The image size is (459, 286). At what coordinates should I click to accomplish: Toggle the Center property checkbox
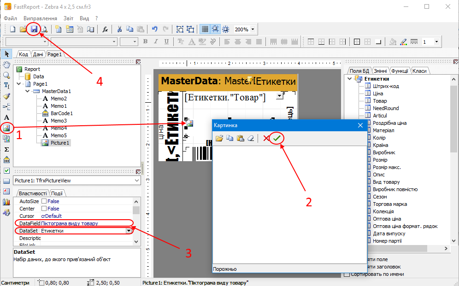tap(44, 209)
